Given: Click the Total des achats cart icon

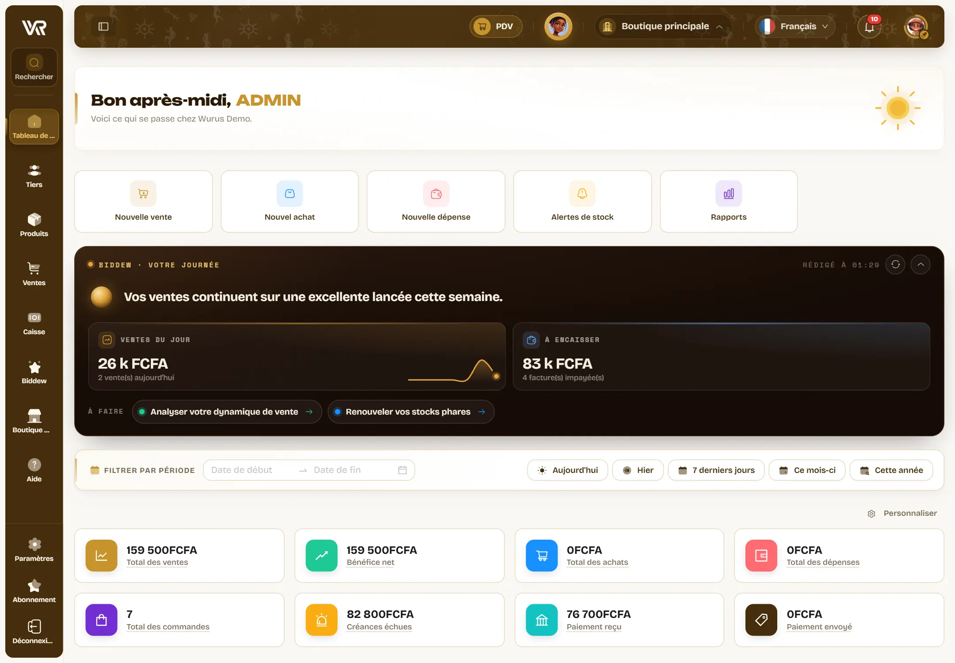Looking at the screenshot, I should pos(542,556).
